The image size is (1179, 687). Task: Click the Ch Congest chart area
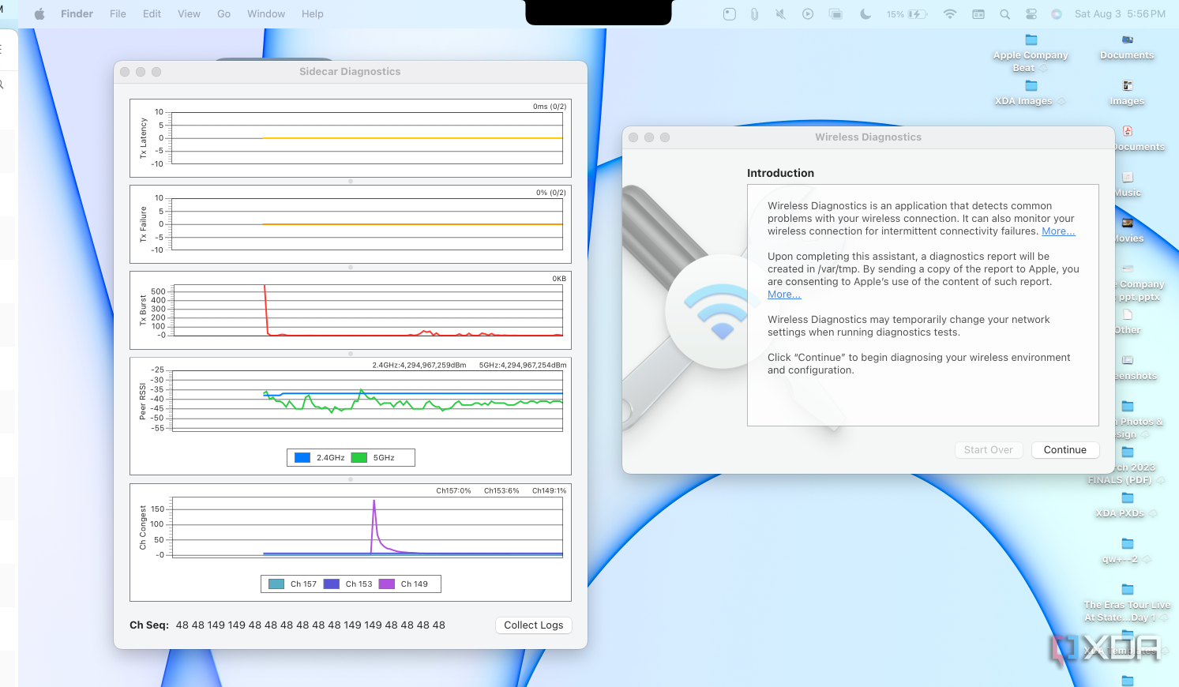(x=367, y=527)
